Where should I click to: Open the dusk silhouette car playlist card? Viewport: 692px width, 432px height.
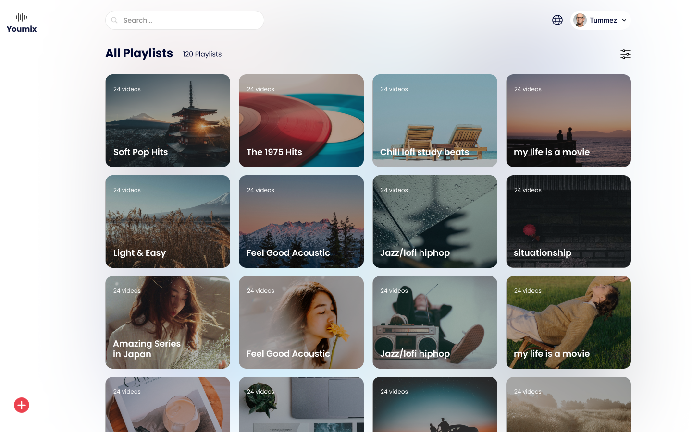point(435,404)
